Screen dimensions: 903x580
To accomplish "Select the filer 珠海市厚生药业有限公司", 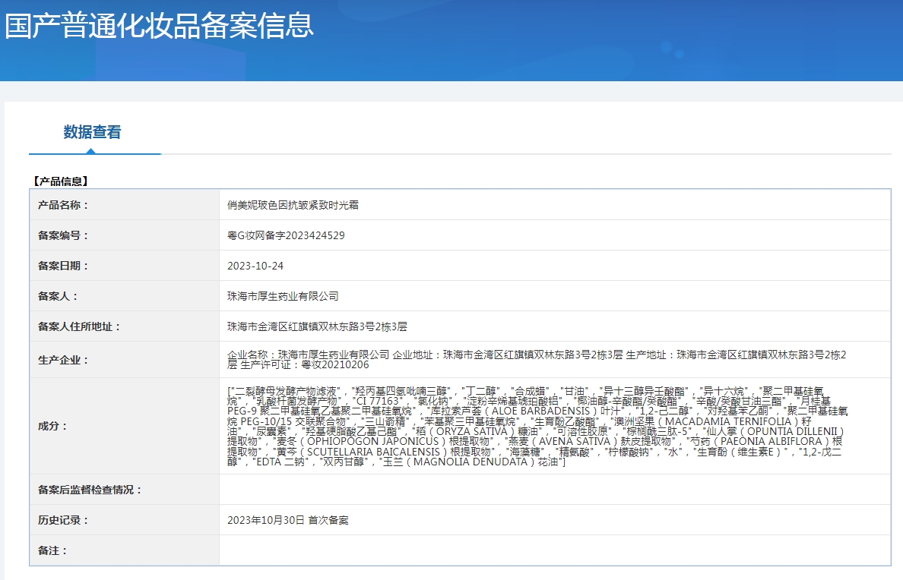I will point(283,296).
